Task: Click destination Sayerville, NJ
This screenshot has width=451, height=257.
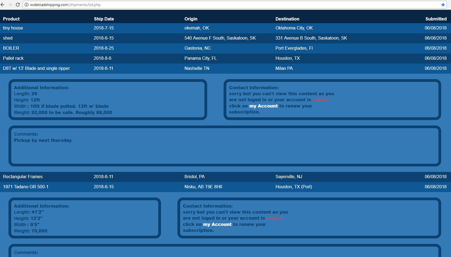Action: pos(289,177)
